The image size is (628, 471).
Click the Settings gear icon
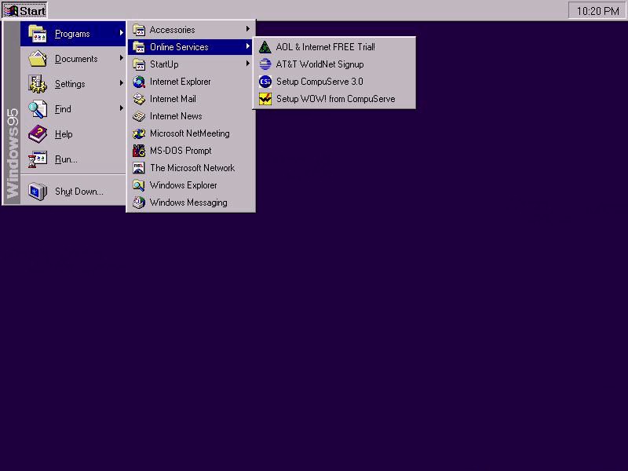pyautogui.click(x=38, y=84)
